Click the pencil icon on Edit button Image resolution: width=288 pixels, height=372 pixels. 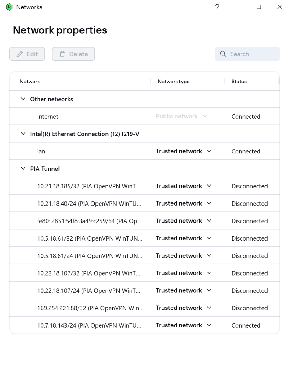20,54
